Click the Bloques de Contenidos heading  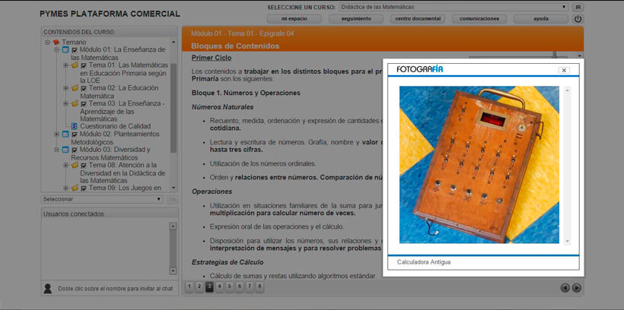pyautogui.click(x=235, y=46)
